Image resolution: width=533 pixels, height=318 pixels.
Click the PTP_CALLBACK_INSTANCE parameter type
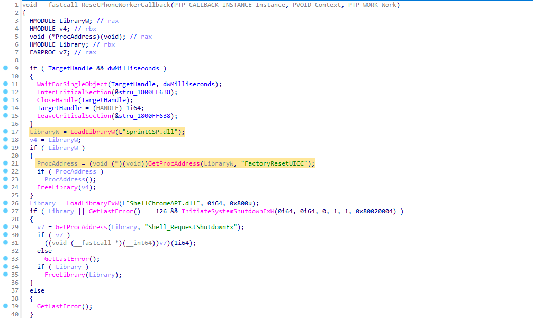213,5
